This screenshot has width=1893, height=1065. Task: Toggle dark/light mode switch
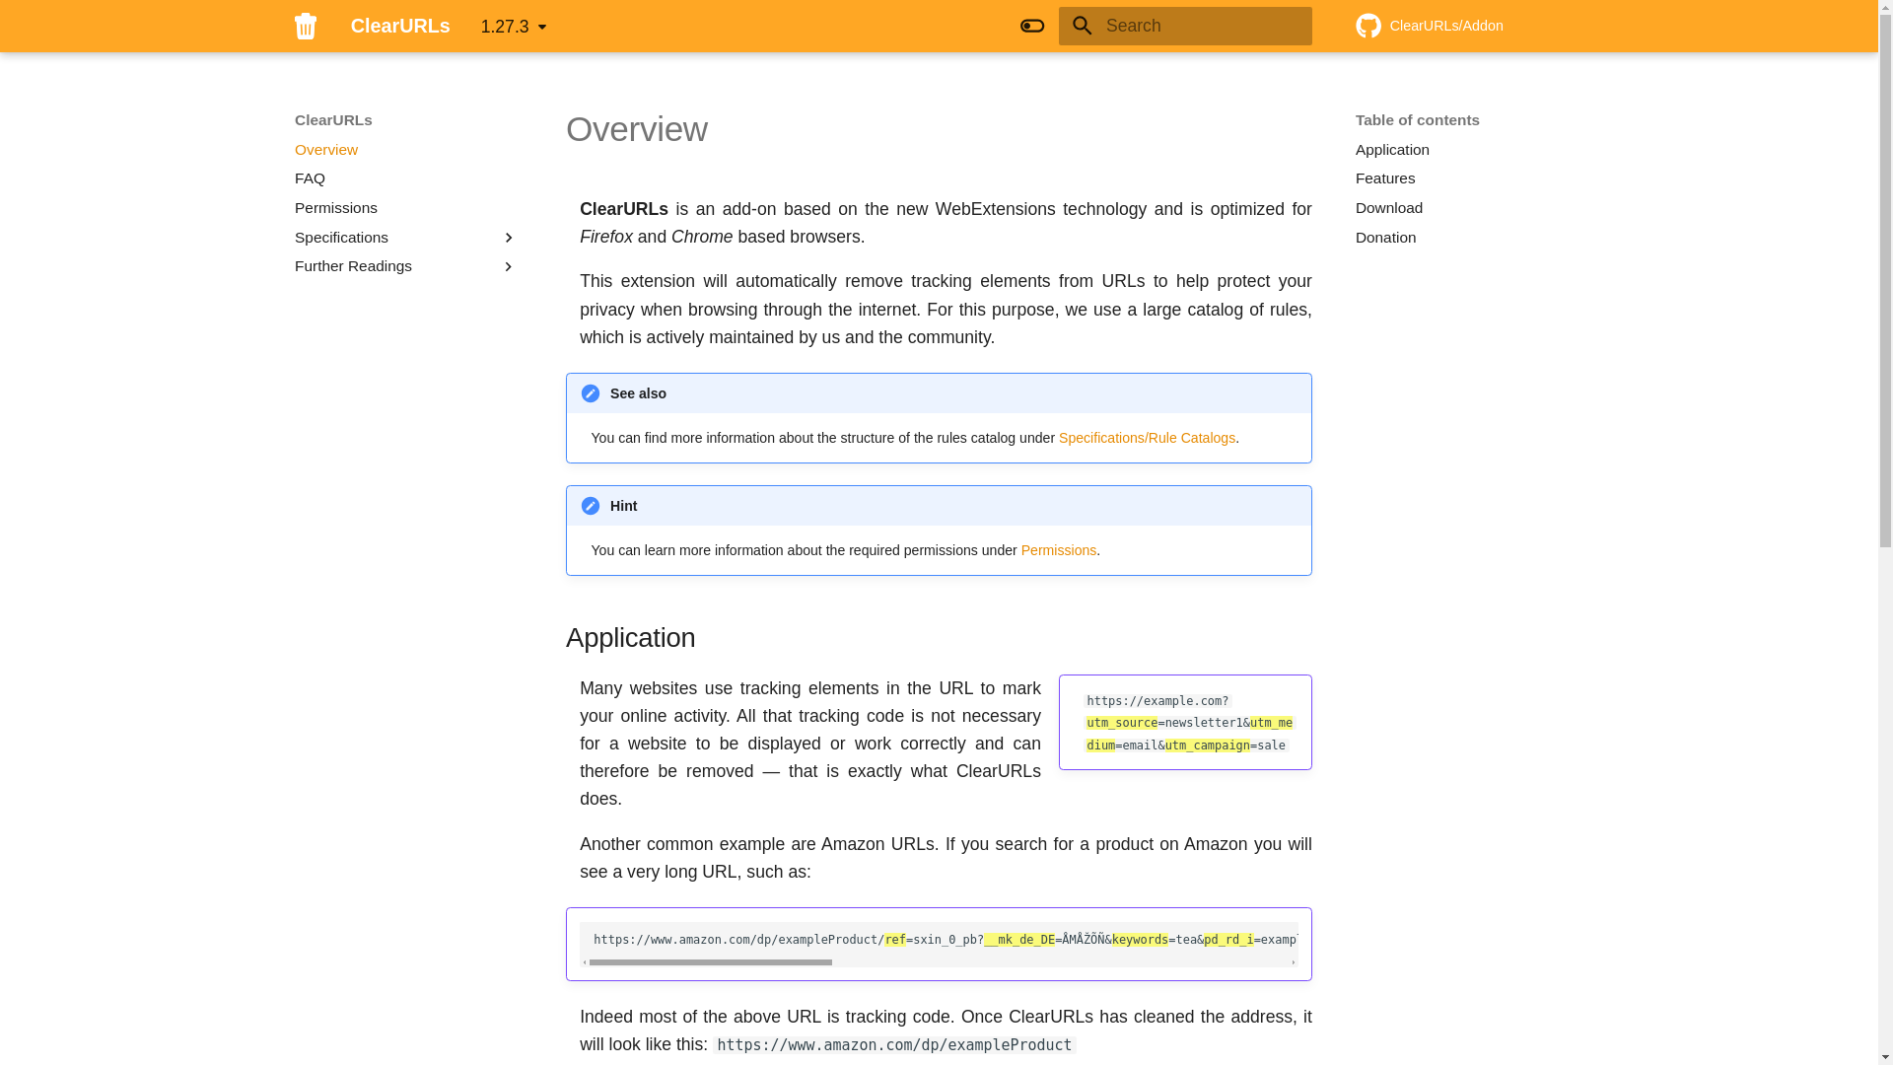coord(1032,26)
